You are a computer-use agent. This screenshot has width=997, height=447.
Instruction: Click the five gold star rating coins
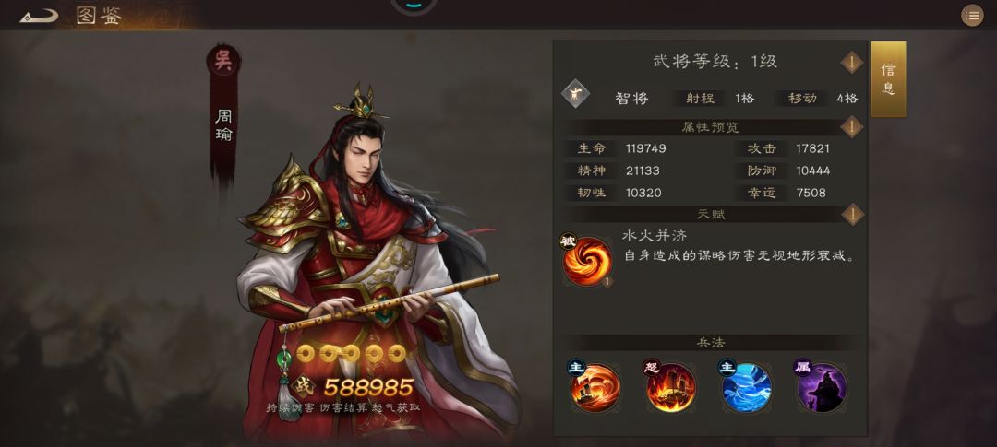(x=352, y=353)
